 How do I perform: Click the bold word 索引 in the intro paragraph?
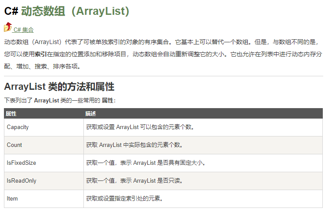click(41, 54)
